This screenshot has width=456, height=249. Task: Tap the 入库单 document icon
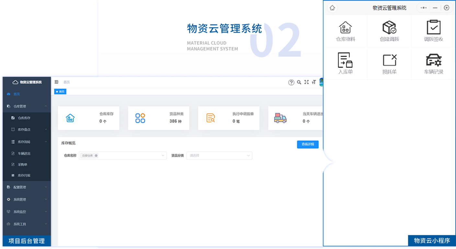(345, 60)
